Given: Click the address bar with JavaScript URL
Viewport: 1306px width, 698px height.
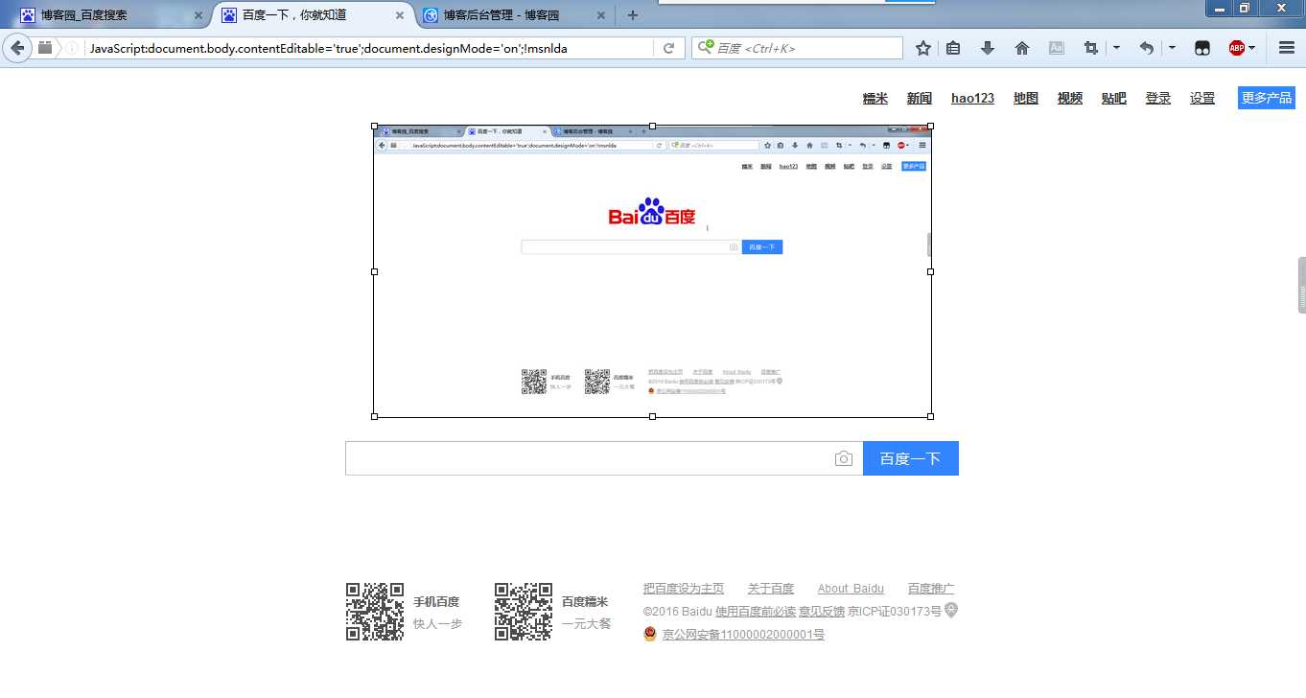Looking at the screenshot, I should click(x=369, y=48).
